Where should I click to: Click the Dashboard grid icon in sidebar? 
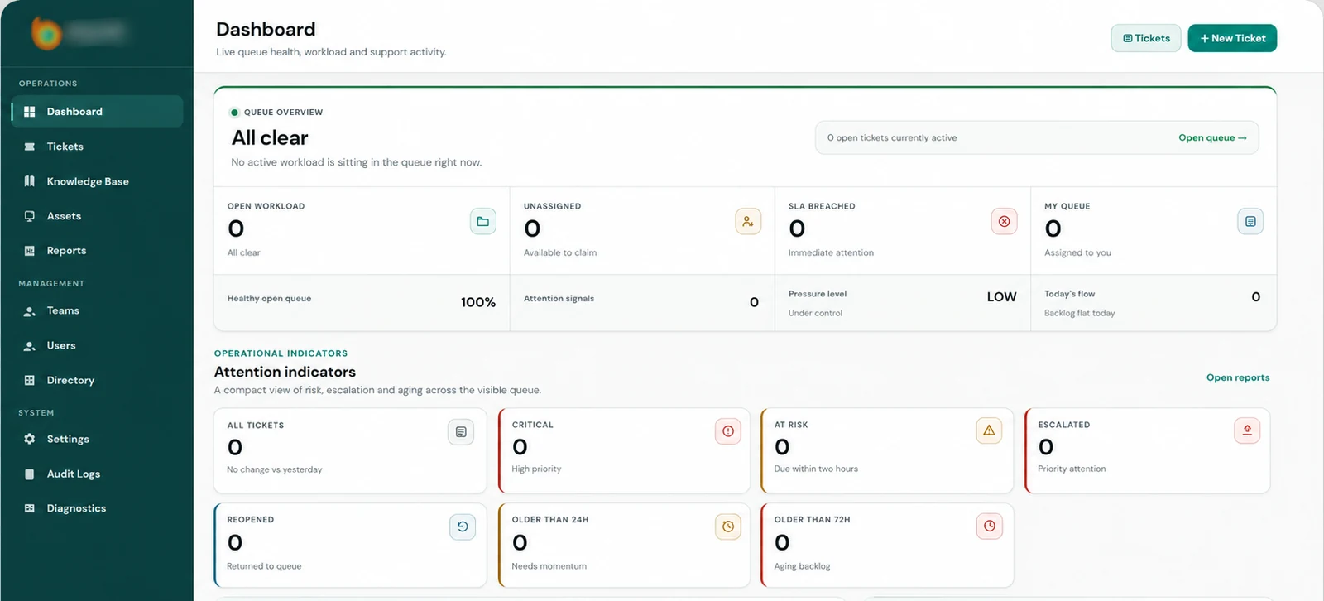30,112
